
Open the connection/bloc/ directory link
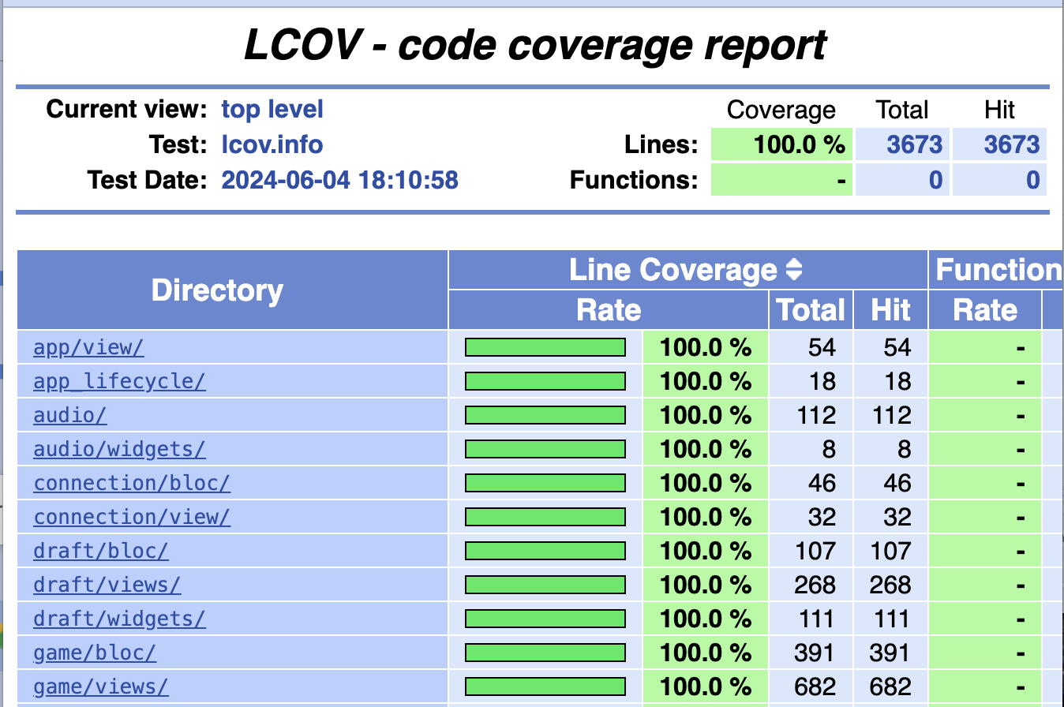(x=132, y=483)
